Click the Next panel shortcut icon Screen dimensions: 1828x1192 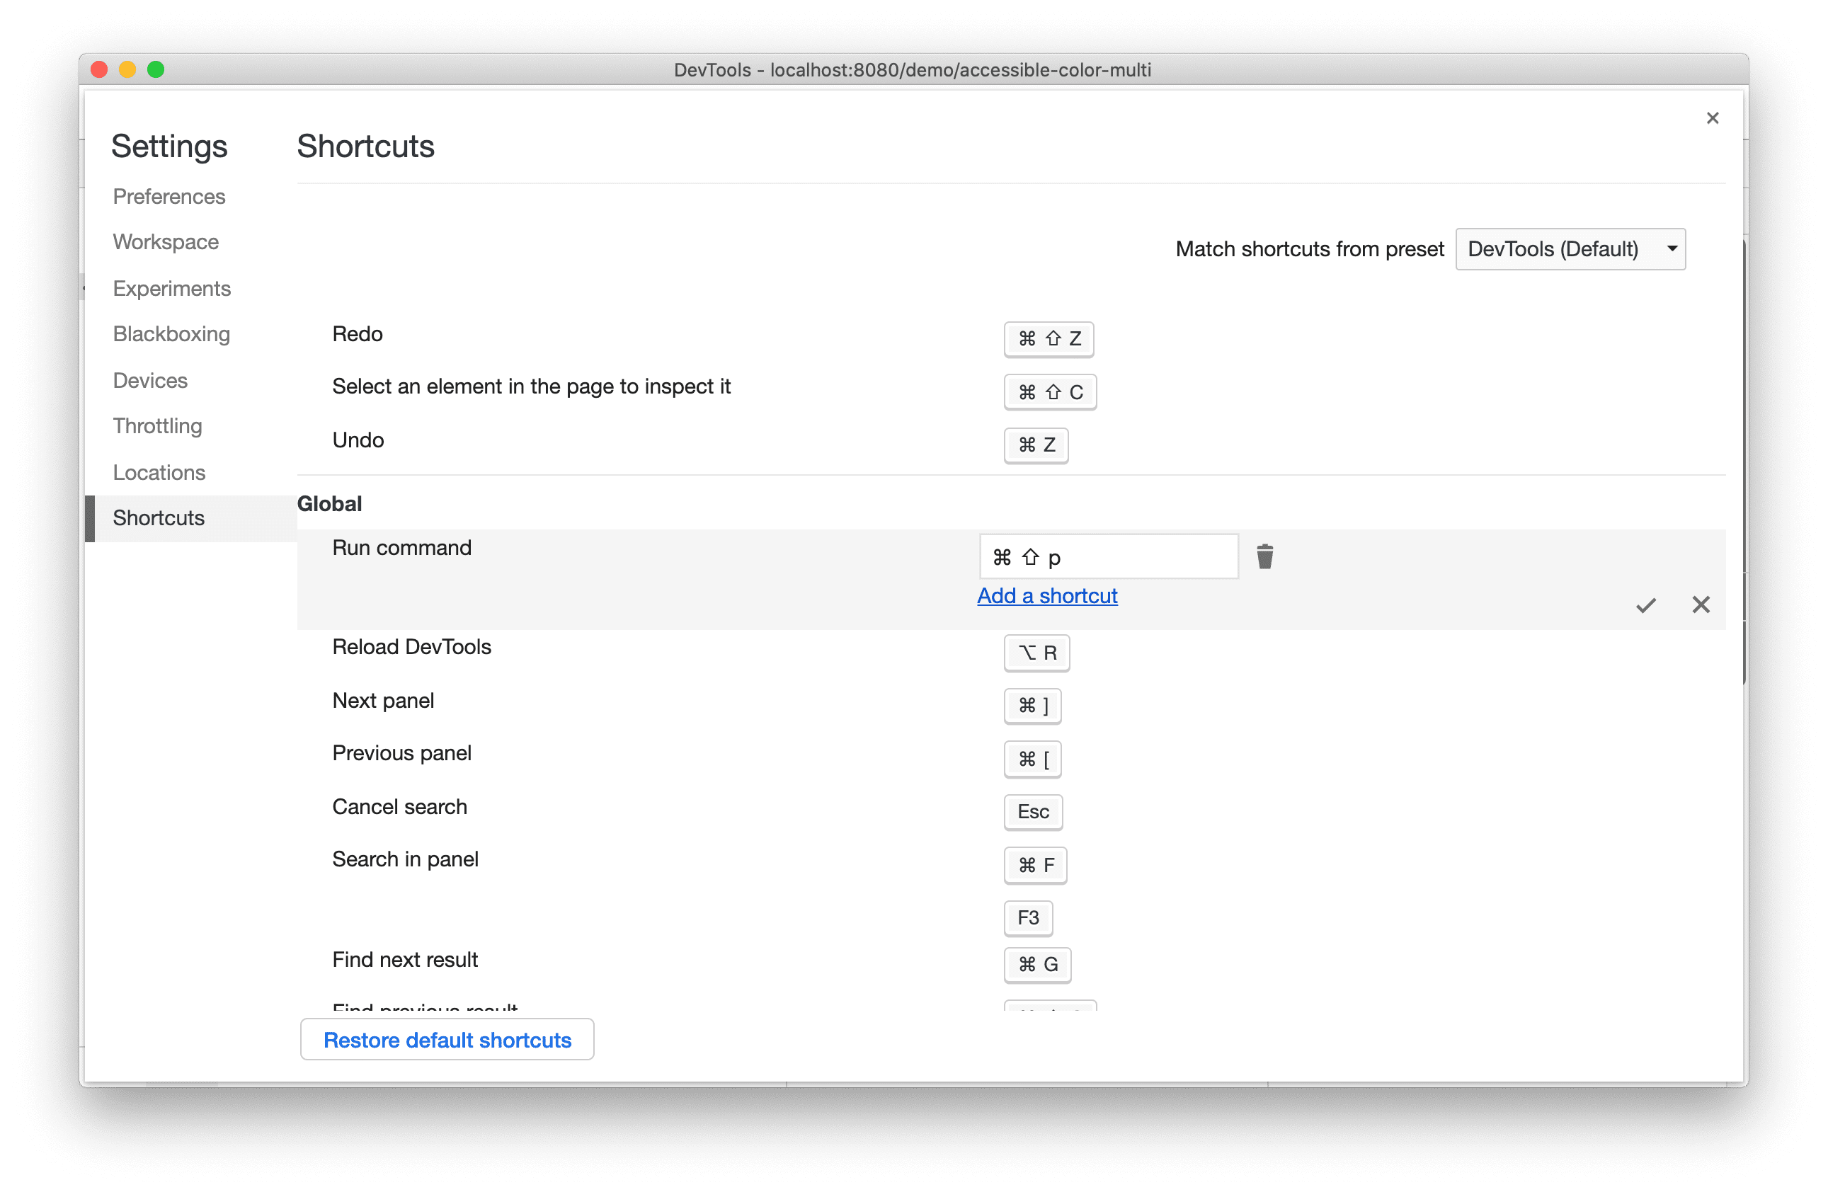click(1034, 704)
